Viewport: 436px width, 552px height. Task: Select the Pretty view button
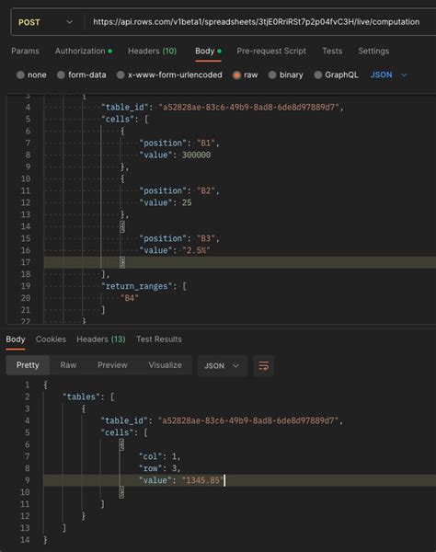click(x=28, y=365)
